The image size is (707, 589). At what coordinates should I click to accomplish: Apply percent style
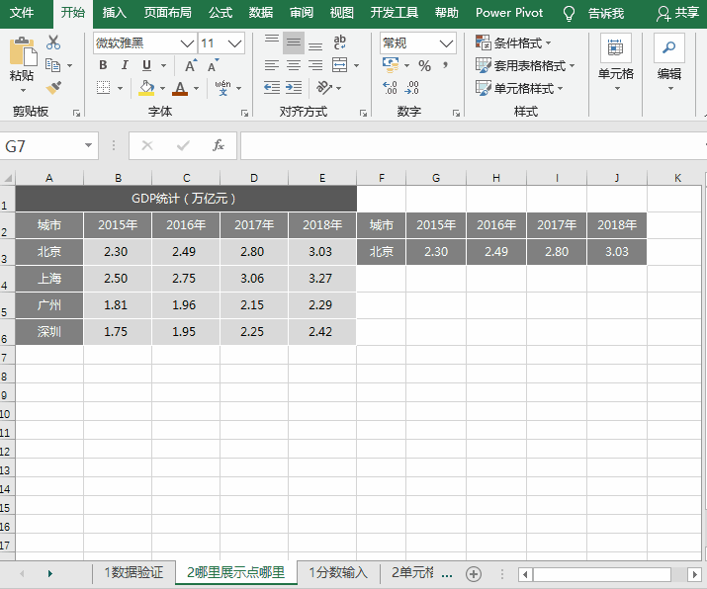(x=425, y=66)
